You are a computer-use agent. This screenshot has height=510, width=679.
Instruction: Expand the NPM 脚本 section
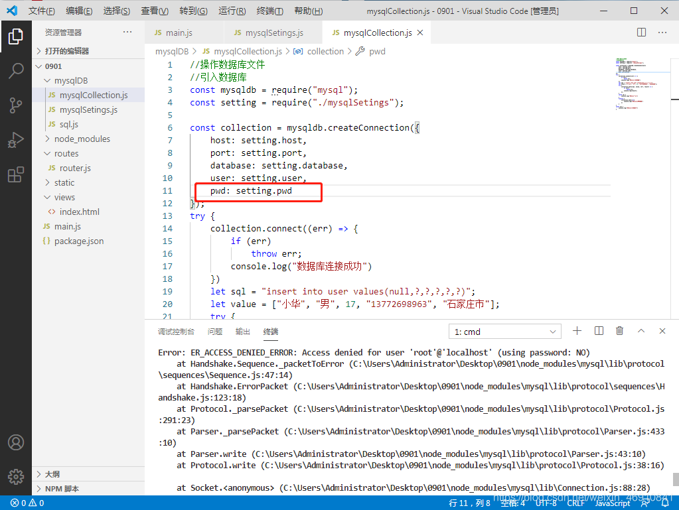click(x=62, y=489)
